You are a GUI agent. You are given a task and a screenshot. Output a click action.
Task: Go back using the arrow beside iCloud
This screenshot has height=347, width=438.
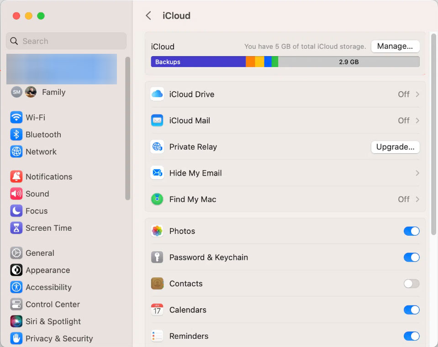tap(148, 15)
